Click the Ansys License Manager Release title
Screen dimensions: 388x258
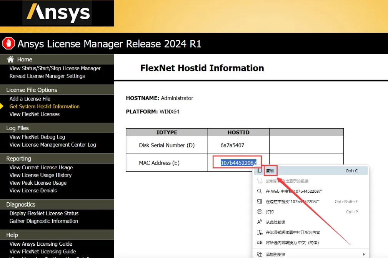109,44
